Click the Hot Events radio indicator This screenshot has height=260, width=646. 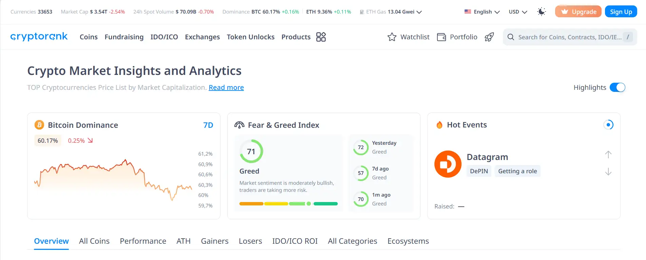point(608,125)
